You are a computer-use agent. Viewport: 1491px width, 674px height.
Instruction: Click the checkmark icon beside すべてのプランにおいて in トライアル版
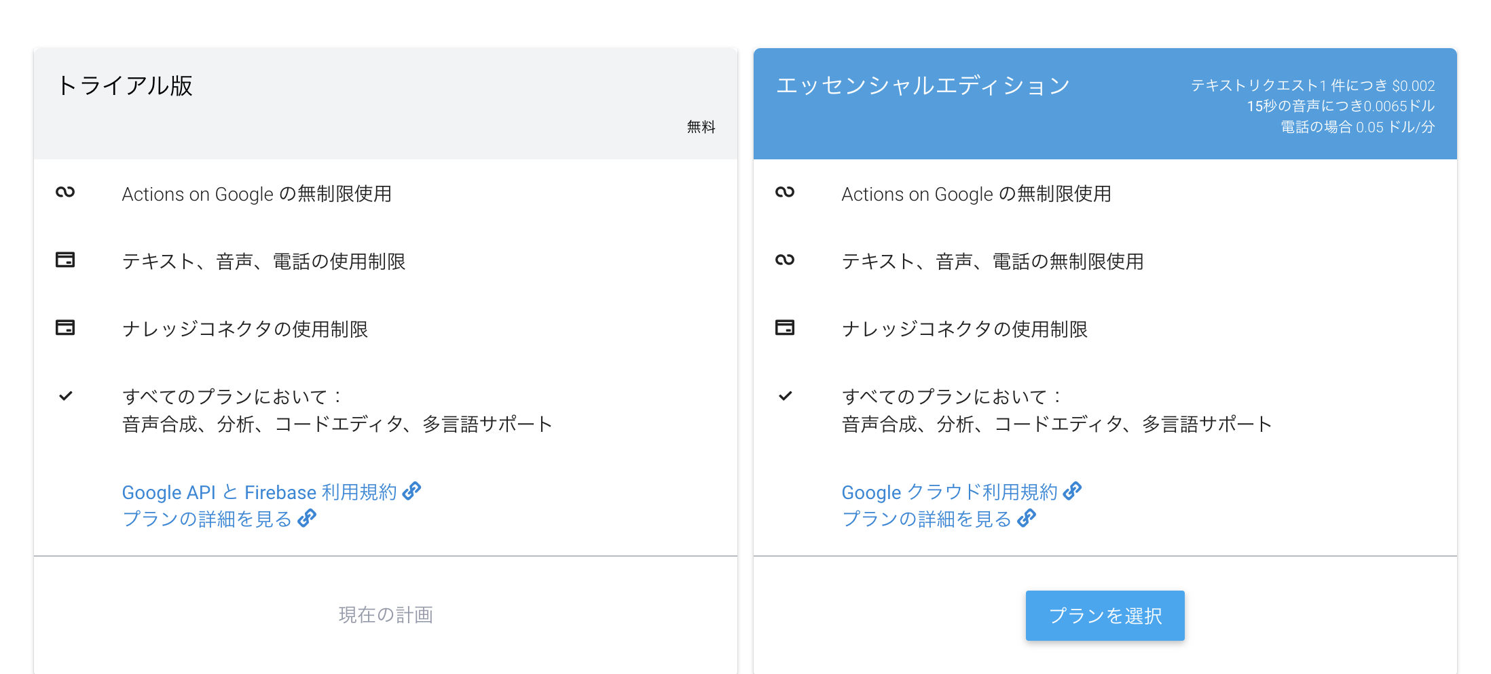point(65,396)
